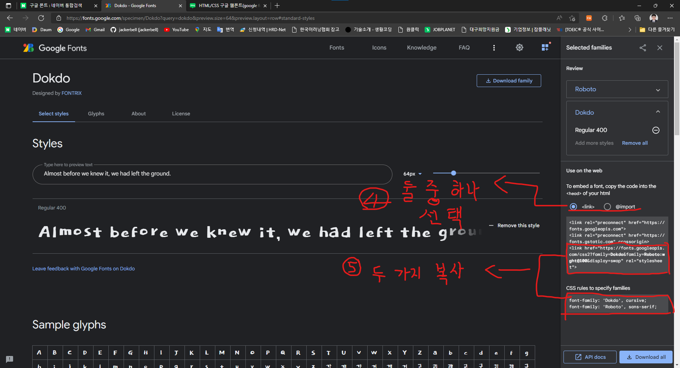Screen dimensions: 680x368
Task: Open browser Settings and more ellipsis
Action: coord(670,18)
